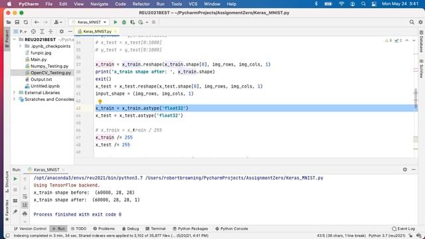Open Python Packages tool window
This screenshot has height=239, width=425.
coord(191,228)
